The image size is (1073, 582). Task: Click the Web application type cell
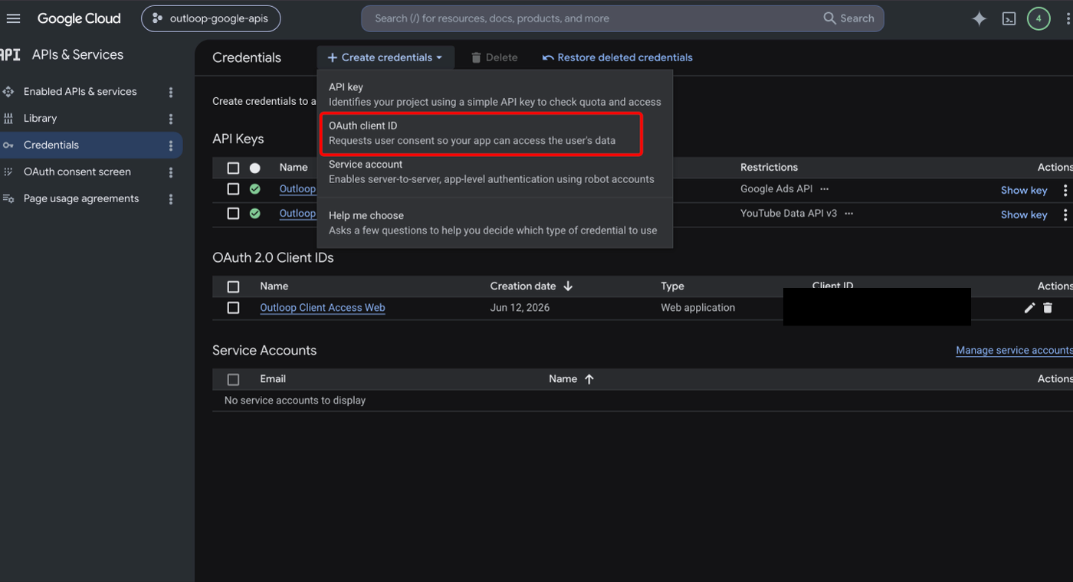pyautogui.click(x=698, y=308)
